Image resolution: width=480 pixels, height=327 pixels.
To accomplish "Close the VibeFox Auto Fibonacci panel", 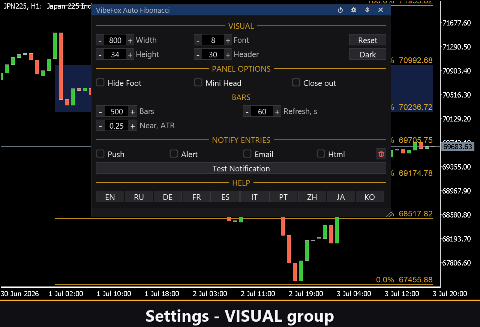I will (381, 10).
